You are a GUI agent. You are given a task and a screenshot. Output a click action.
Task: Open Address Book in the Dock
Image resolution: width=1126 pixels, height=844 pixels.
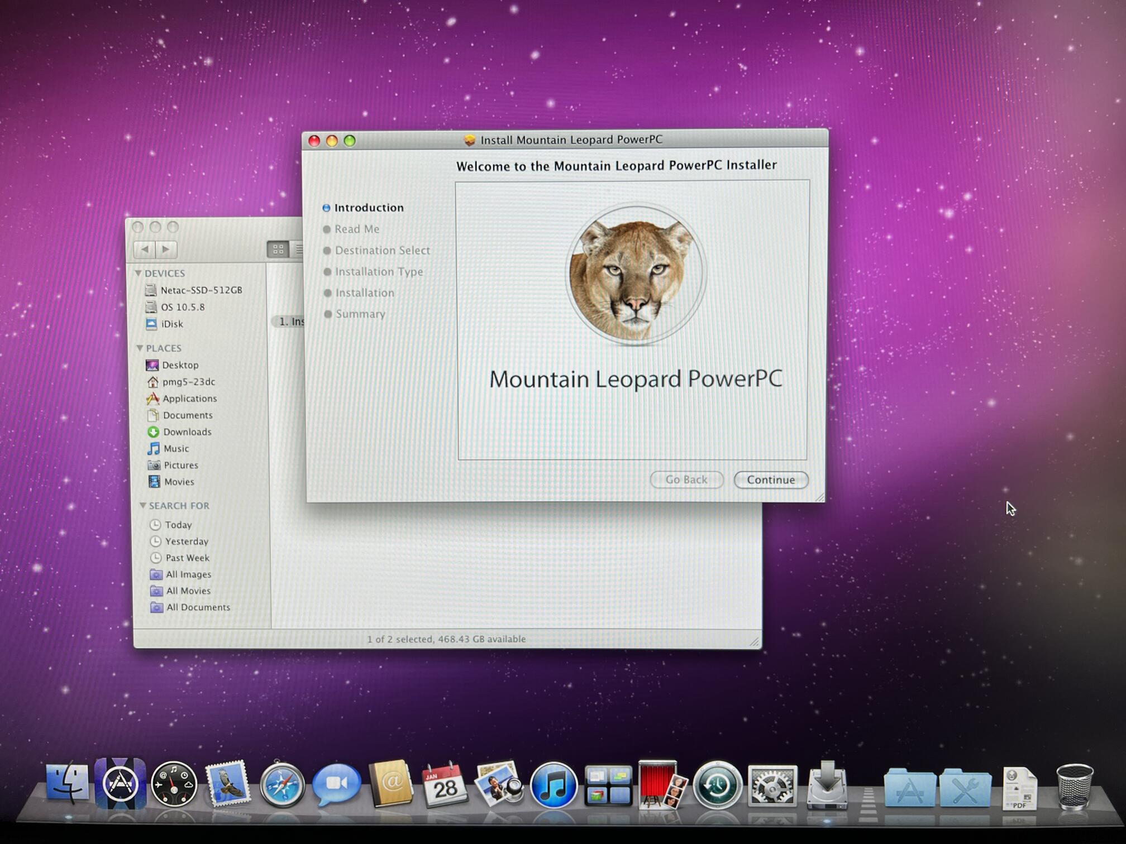coord(390,784)
